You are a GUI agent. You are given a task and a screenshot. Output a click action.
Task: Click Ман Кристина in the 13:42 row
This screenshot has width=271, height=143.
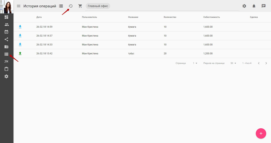(x=90, y=53)
